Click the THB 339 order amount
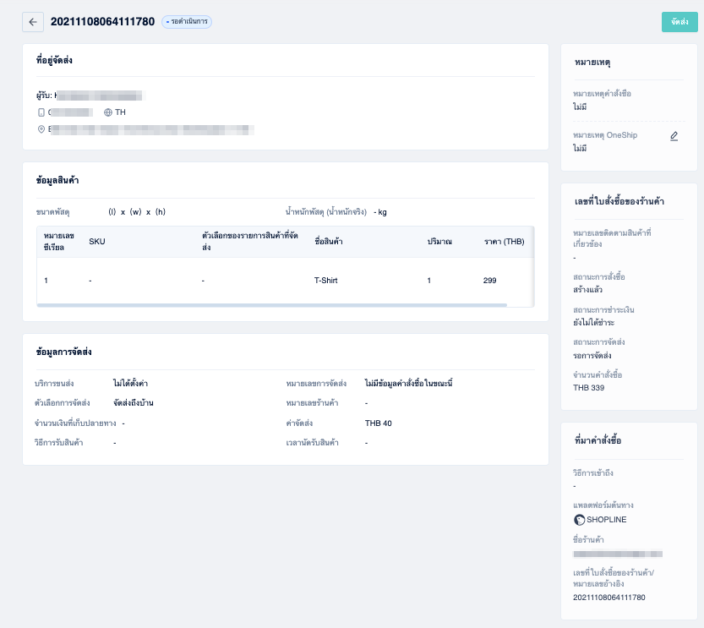Viewport: 704px width, 628px height. pos(588,388)
